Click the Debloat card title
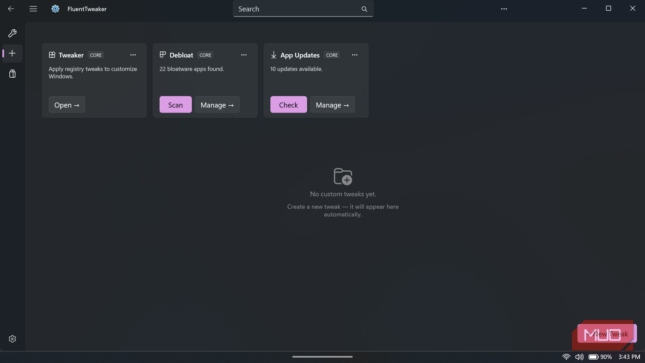 181,55
